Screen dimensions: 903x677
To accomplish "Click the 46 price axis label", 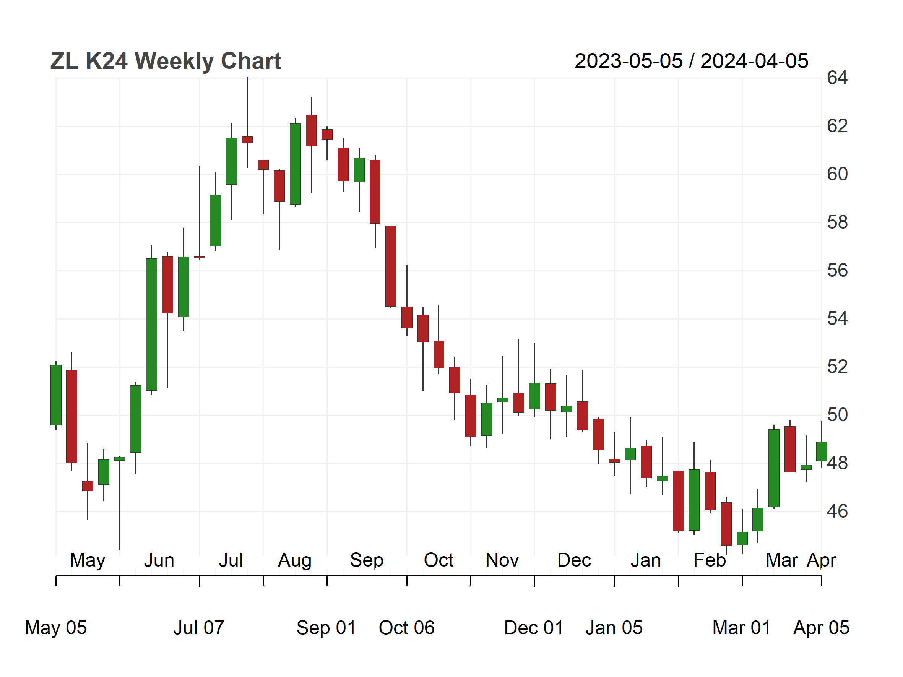I will (837, 511).
